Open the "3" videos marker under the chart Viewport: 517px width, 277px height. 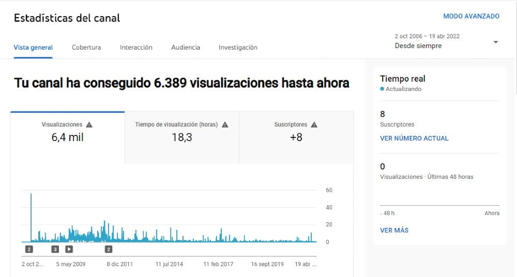(x=55, y=249)
